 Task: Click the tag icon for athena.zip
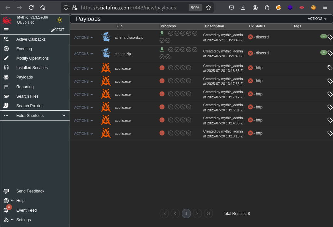(330, 53)
